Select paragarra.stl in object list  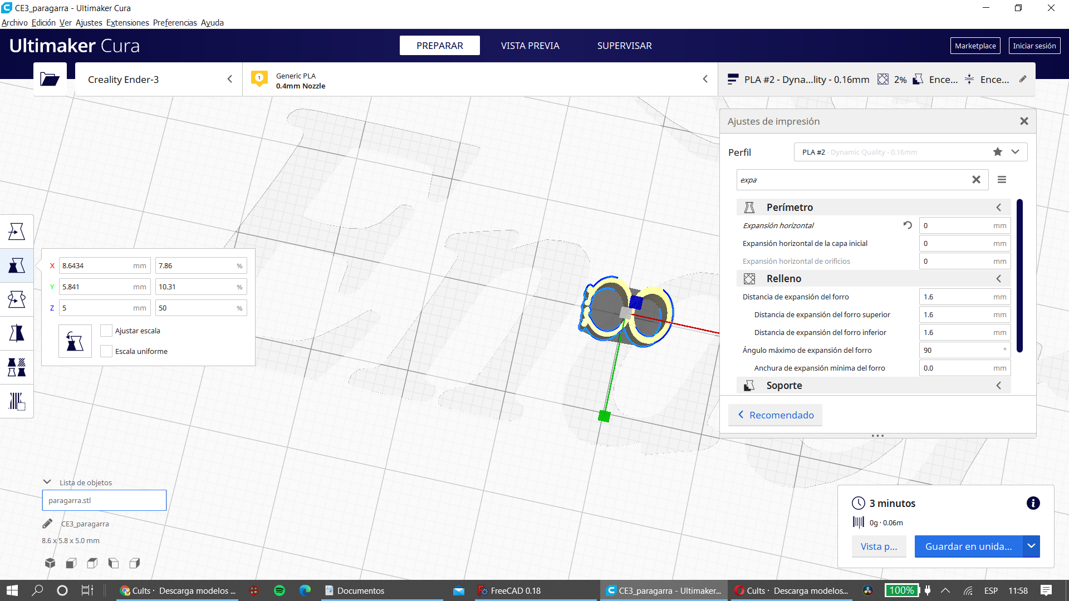pos(104,500)
